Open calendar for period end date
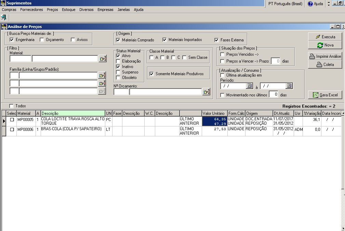 click(x=289, y=86)
